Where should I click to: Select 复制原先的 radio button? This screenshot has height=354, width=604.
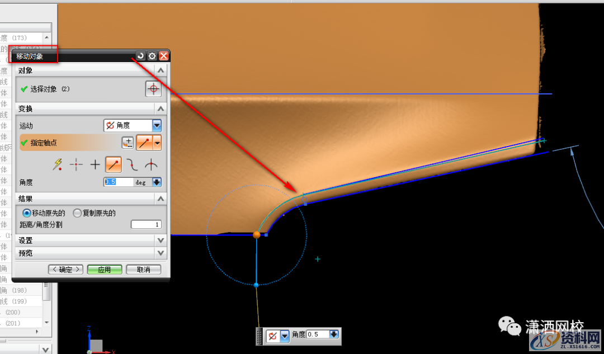[77, 213]
